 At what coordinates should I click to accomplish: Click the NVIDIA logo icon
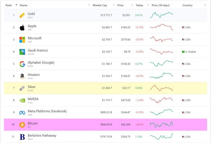pos(22,100)
